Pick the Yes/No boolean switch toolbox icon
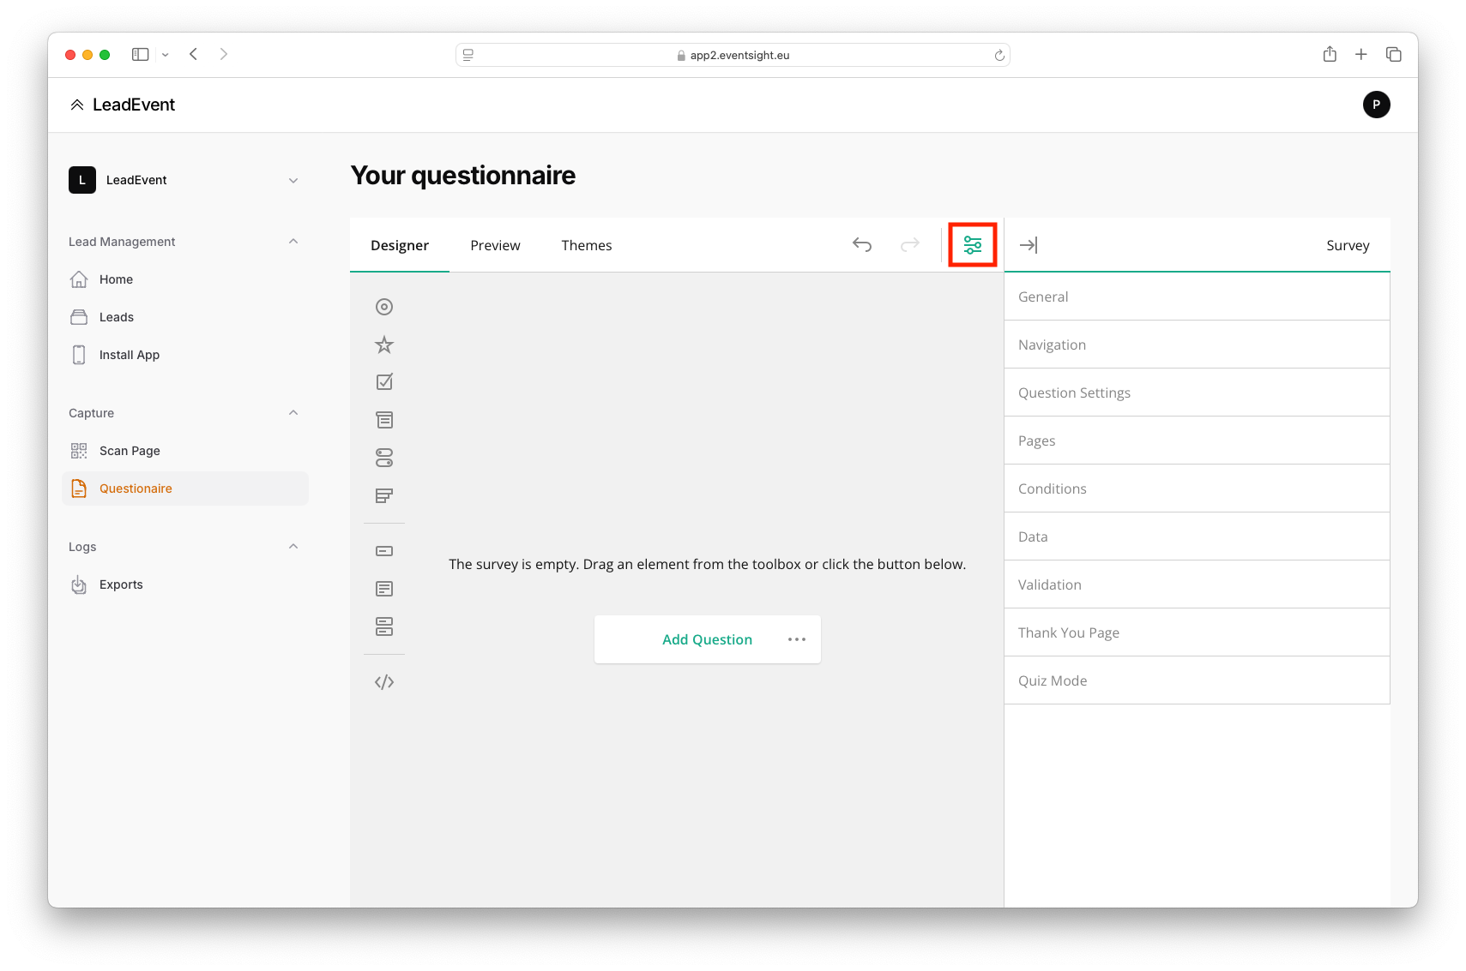The height and width of the screenshot is (971, 1466). pos(384,458)
